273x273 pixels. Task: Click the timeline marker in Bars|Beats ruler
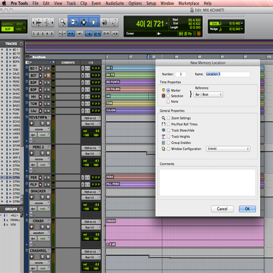click(148, 57)
